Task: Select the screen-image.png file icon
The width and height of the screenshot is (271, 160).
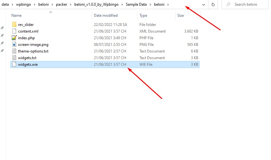Action: coord(14,44)
